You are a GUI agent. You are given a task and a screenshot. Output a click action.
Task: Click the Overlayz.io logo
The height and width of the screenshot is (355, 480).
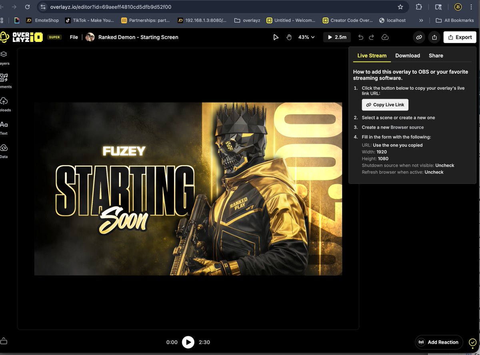22,37
